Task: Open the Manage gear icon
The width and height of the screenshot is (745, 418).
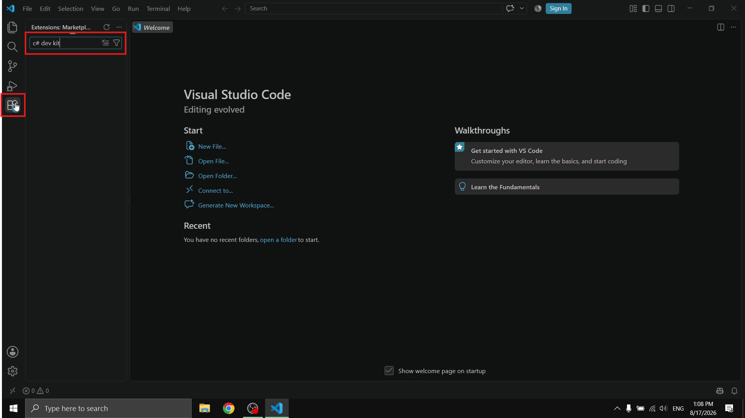Action: coord(12,371)
